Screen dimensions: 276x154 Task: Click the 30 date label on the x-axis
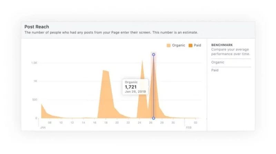(173, 122)
